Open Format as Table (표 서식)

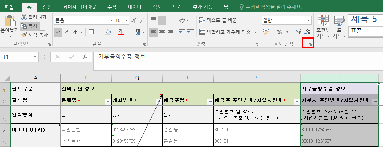[x=339, y=26]
